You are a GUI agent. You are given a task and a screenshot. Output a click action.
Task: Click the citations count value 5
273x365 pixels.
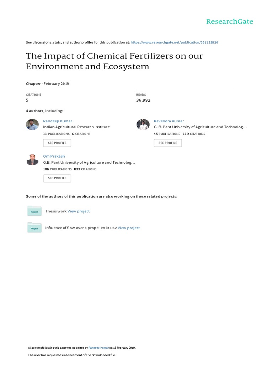[27, 100]
